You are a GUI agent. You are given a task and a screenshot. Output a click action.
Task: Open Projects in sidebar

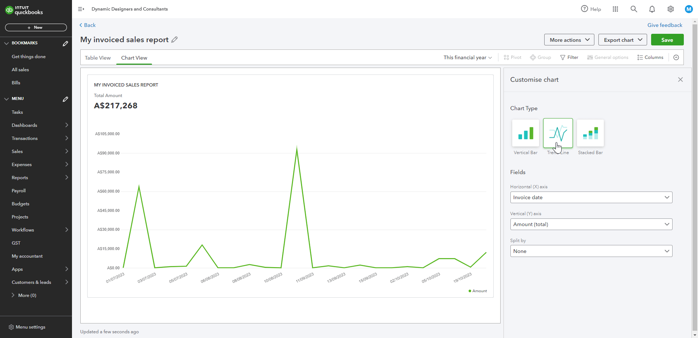(20, 217)
